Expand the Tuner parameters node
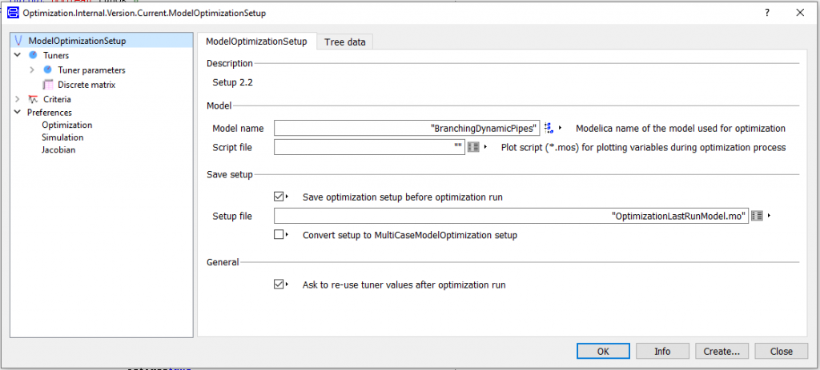Screen dimensions: 820x370 32,70
